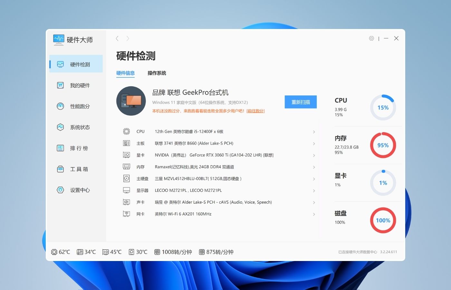The height and width of the screenshot is (290, 451).
Task: Click the motherboard temperature icon showing 34℃
Action: (x=80, y=252)
